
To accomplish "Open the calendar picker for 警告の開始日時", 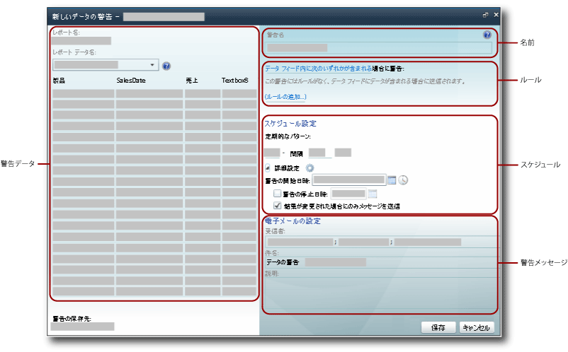I will [392, 180].
